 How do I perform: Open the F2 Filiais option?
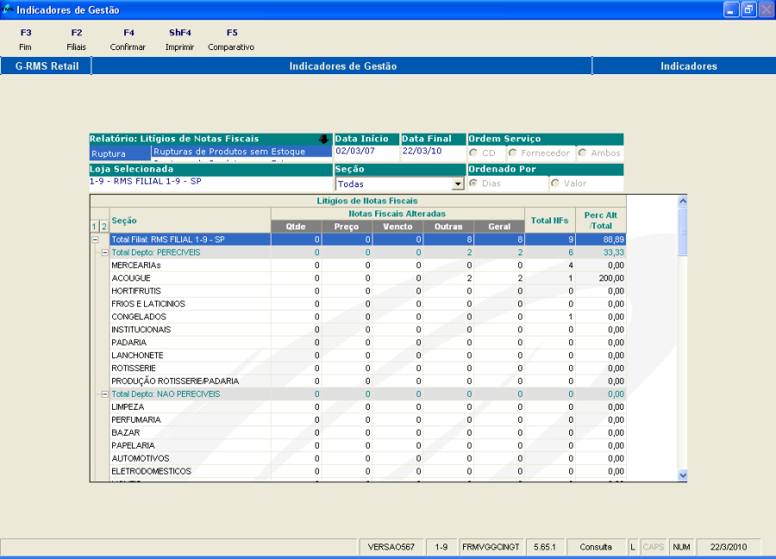coord(76,40)
